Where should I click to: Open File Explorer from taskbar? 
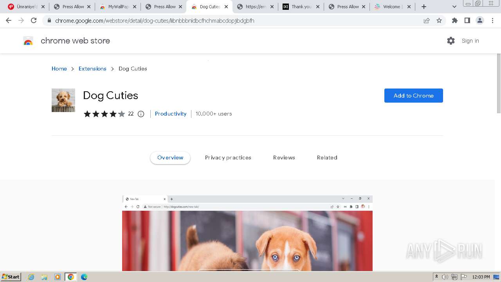(x=44, y=277)
